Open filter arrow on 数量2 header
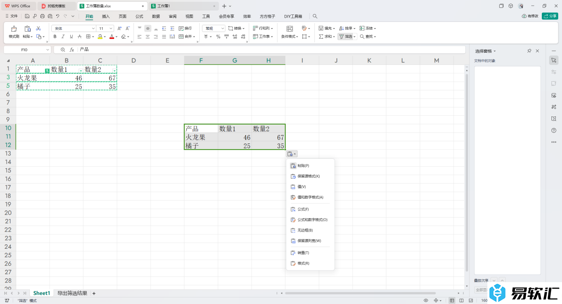 [x=115, y=71]
